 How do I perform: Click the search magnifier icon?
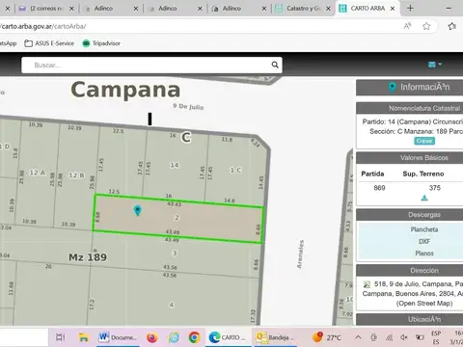(275, 65)
